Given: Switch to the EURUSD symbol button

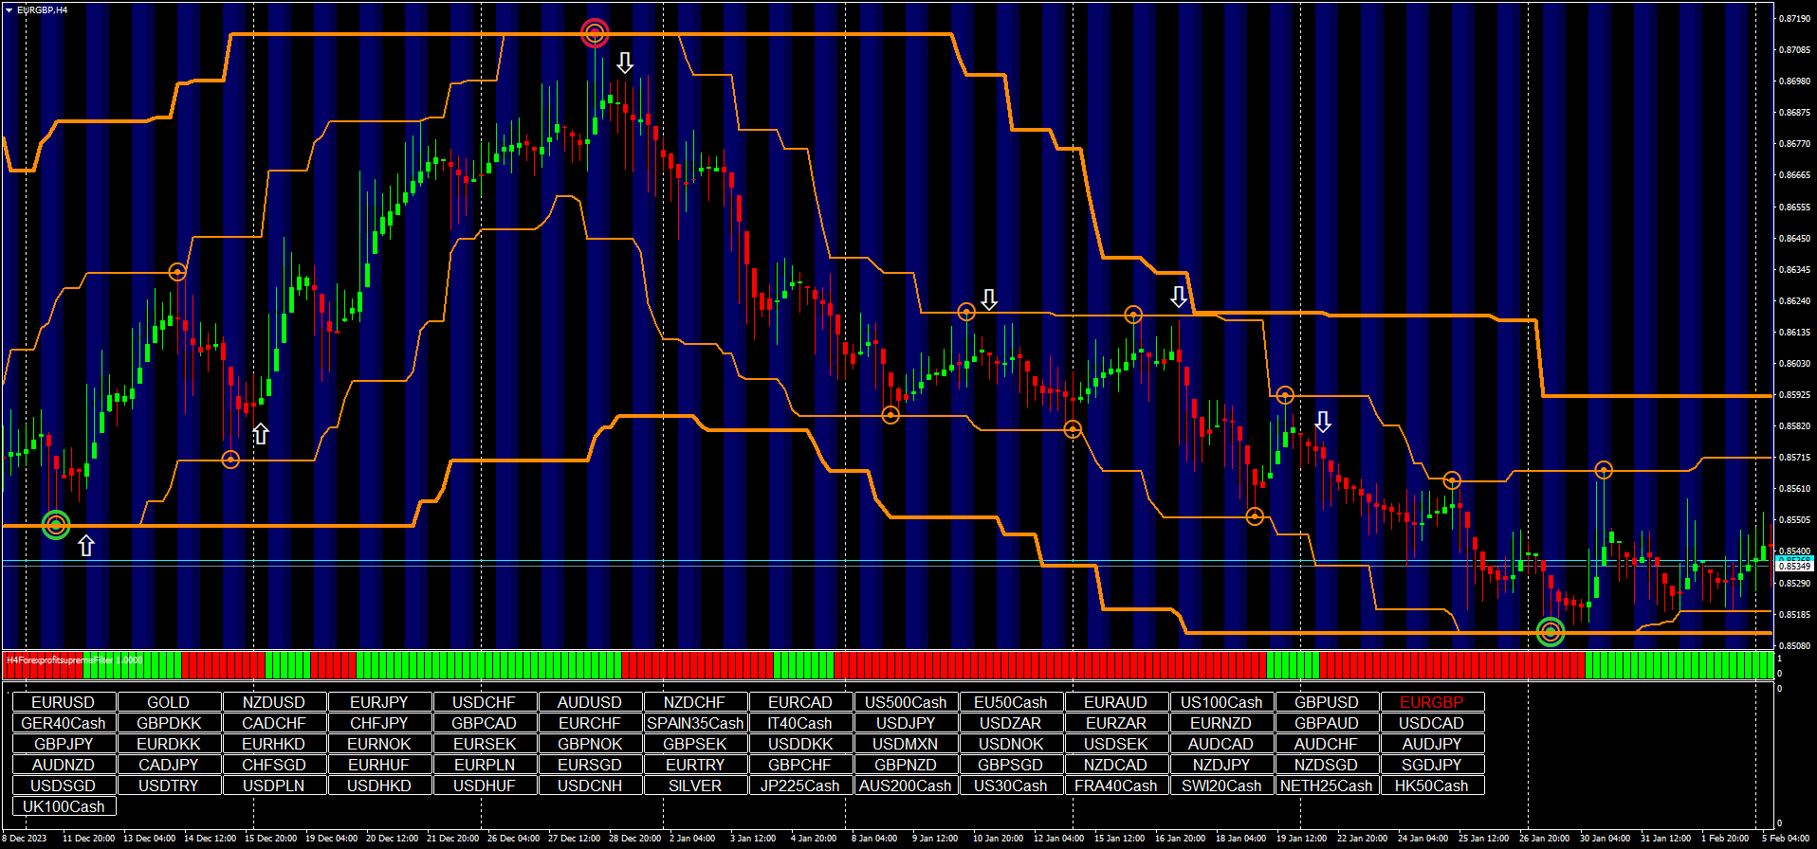Looking at the screenshot, I should (64, 702).
